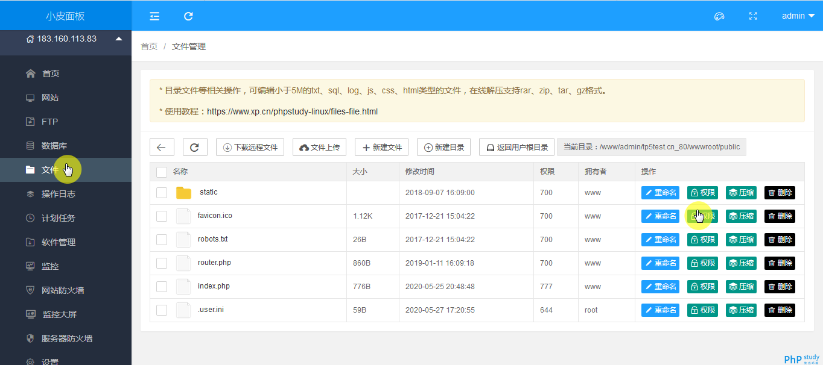
Task: Click 返回用户根目录 button
Action: [x=516, y=147]
